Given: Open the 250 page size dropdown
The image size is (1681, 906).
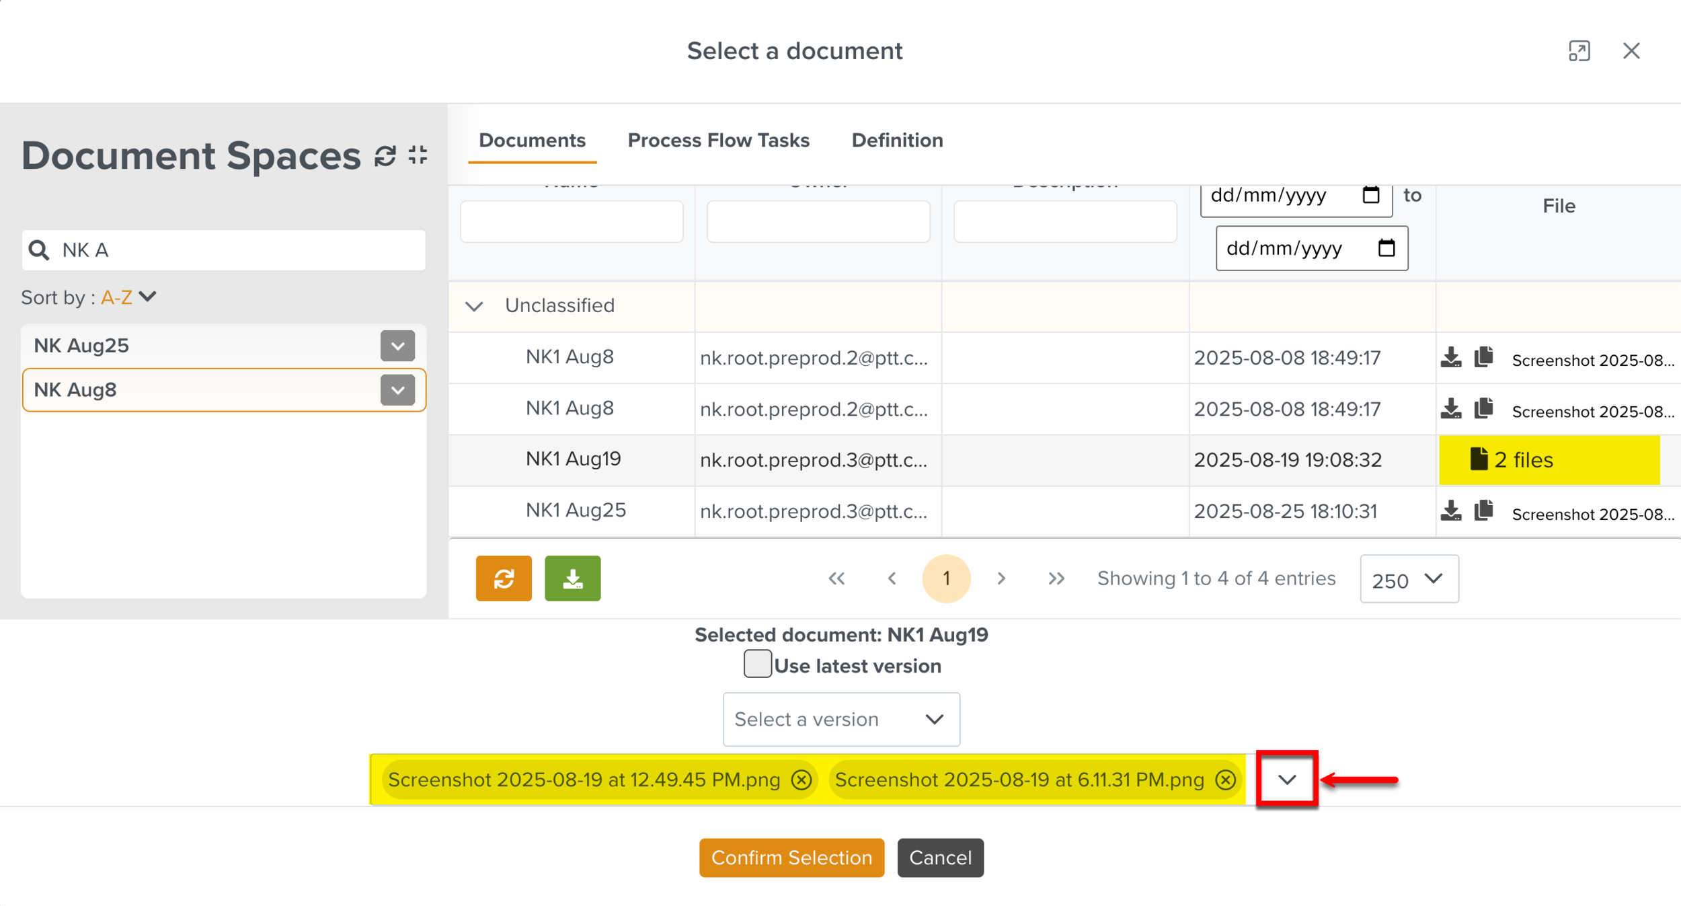Looking at the screenshot, I should (1409, 579).
